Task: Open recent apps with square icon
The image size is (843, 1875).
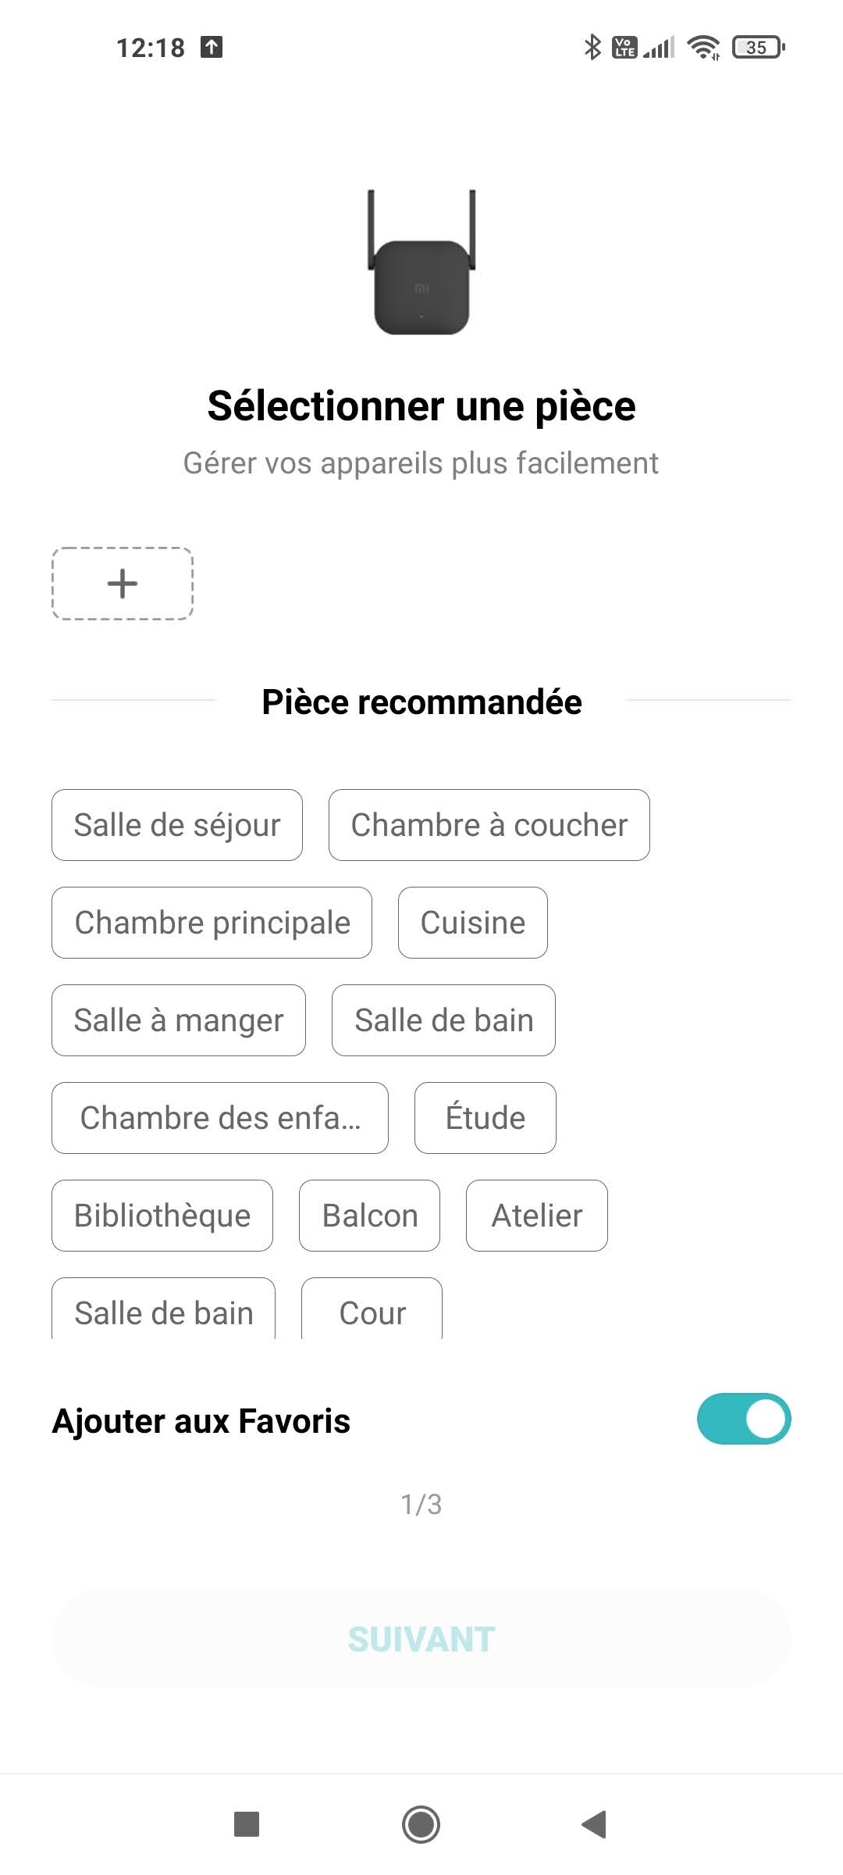Action: 247,1824
